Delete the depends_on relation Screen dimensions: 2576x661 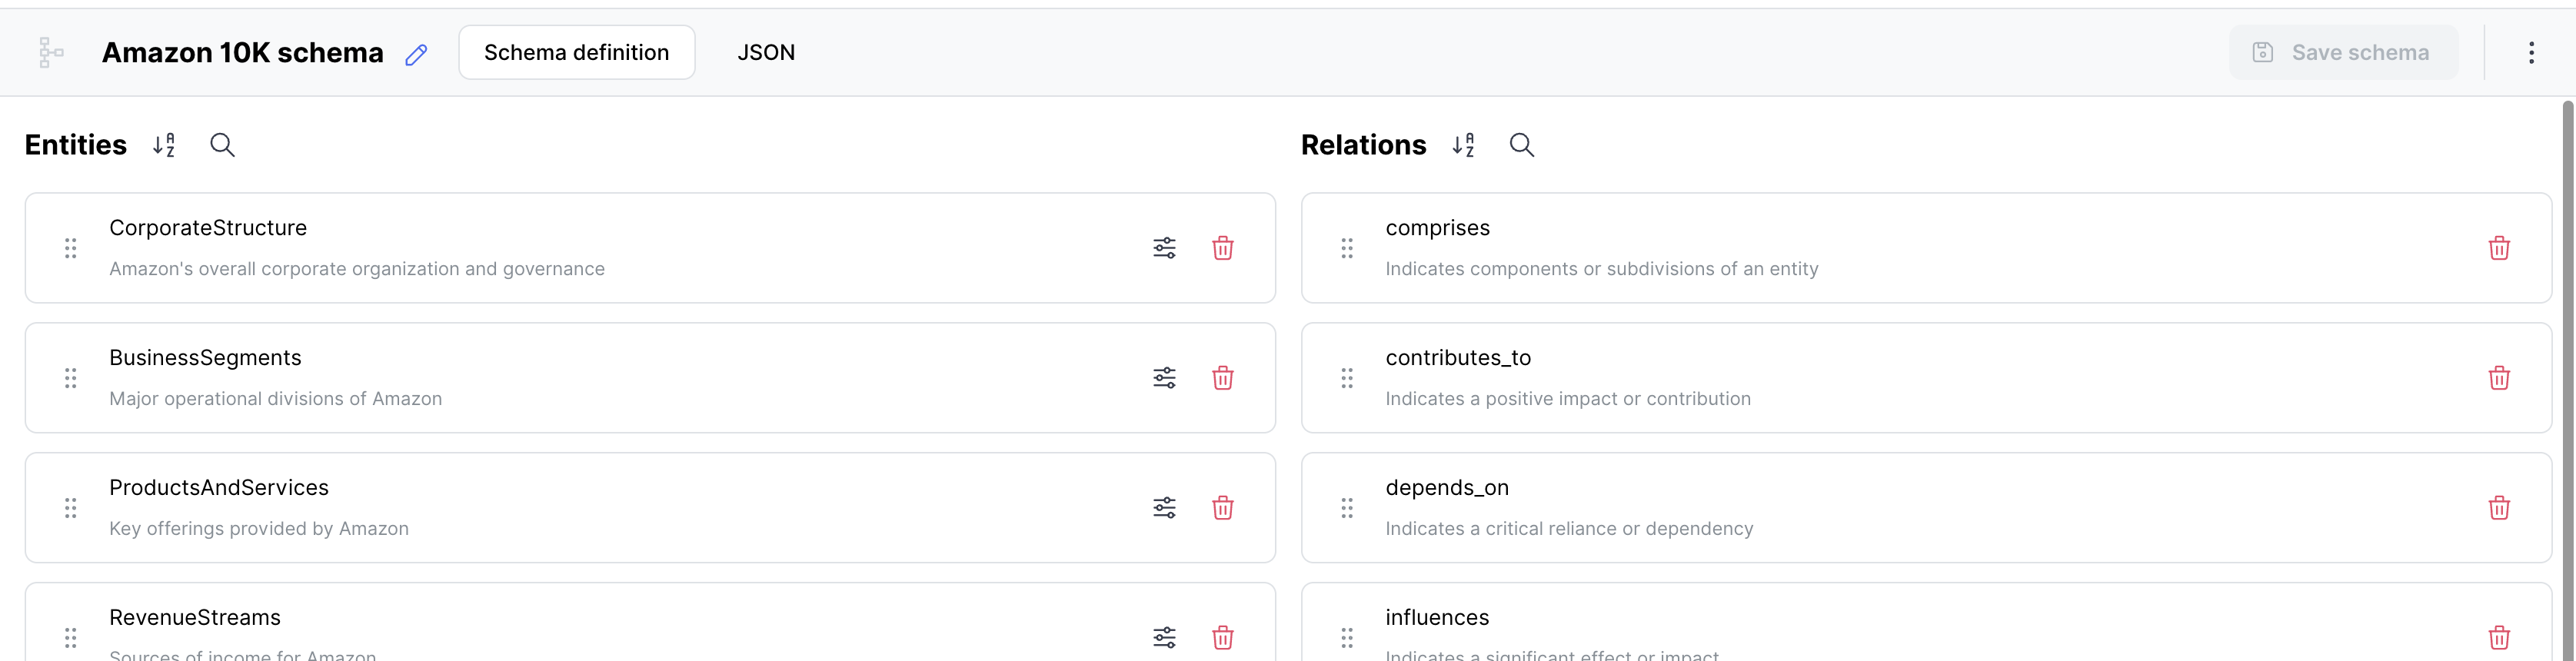pyautogui.click(x=2498, y=508)
